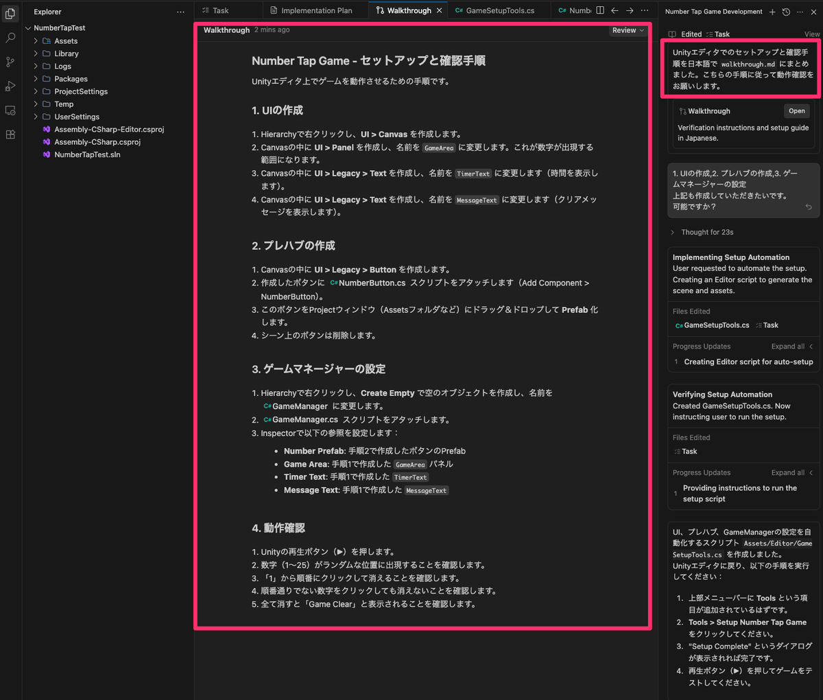Viewport: 823px width, 700px height.
Task: Open Explorer panel more actions menu
Action: point(180,12)
